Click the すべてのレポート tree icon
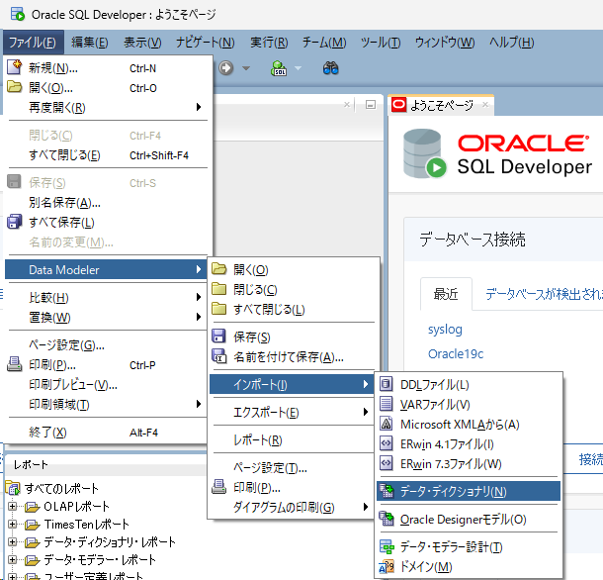This screenshot has width=603, height=580. pos(13,488)
